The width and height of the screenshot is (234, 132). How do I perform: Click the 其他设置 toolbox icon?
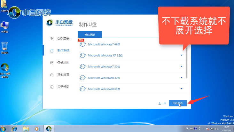52,75
